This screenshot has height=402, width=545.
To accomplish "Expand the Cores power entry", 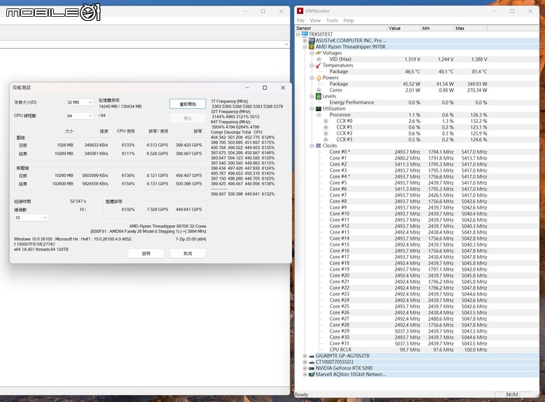I will pyautogui.click(x=319, y=90).
